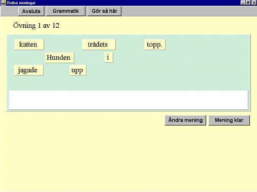Select the word tile upp
Image resolution: width=257 pixels, height=192 pixels.
tap(78, 70)
